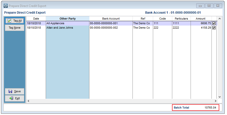The width and height of the screenshot is (227, 115).
Task: Exit the Prepare Direct Credit Export window
Action: [x=15, y=98]
